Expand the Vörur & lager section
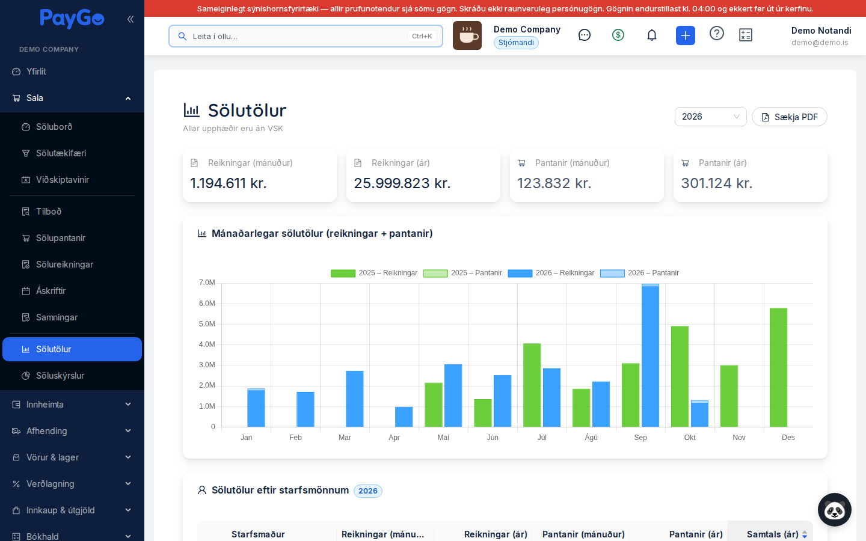866x541 pixels. point(72,457)
